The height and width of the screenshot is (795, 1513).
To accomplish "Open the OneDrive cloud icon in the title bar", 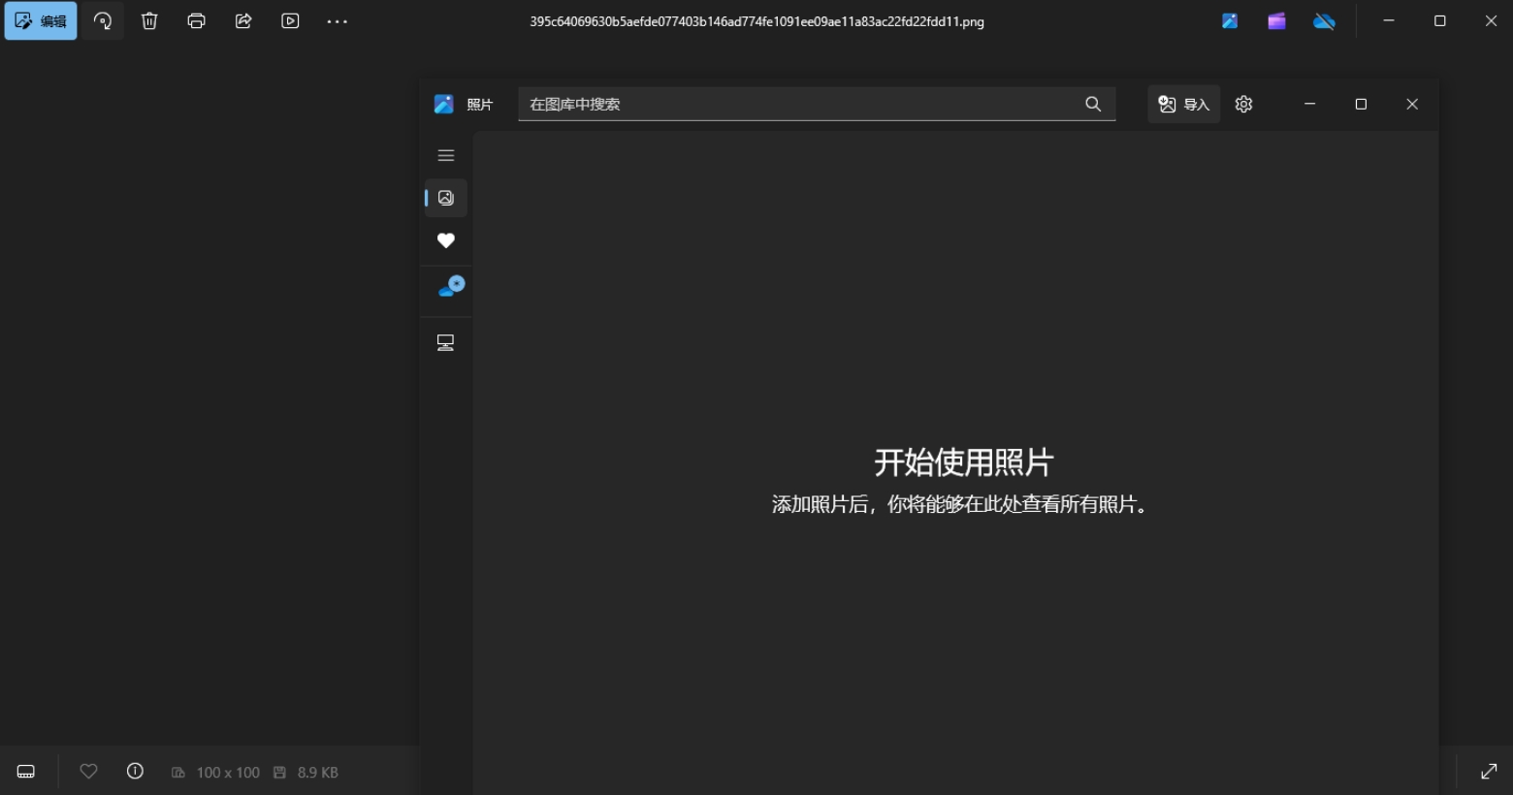I will pyautogui.click(x=1324, y=21).
